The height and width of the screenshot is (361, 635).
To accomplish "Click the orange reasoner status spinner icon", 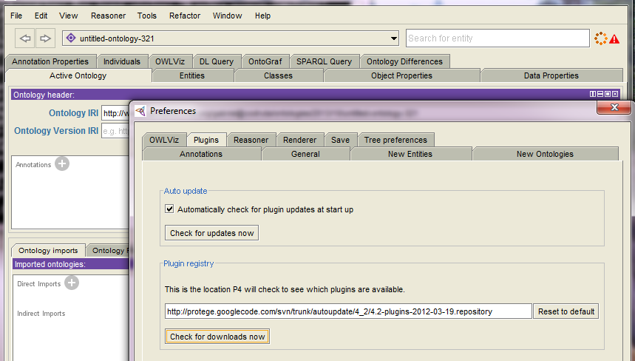I will point(600,38).
